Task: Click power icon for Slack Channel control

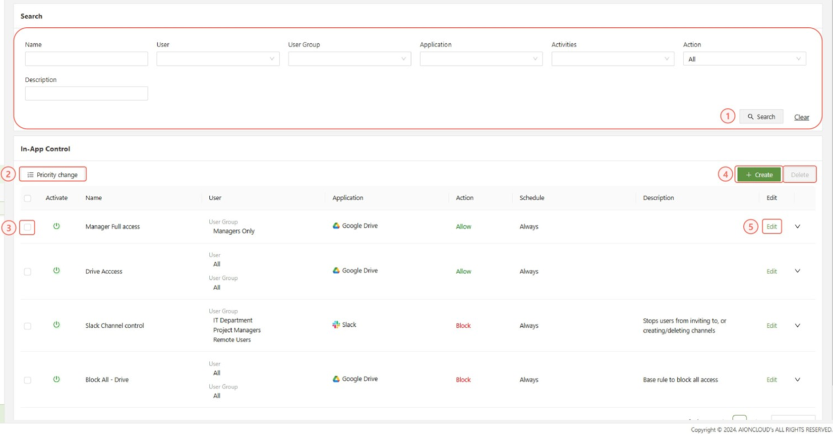Action: tap(57, 325)
